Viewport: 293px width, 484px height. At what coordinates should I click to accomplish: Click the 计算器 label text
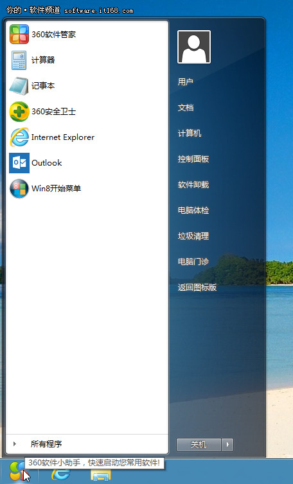(43, 60)
